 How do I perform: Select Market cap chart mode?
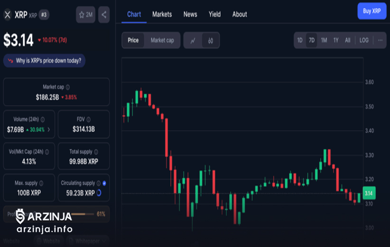(162, 40)
